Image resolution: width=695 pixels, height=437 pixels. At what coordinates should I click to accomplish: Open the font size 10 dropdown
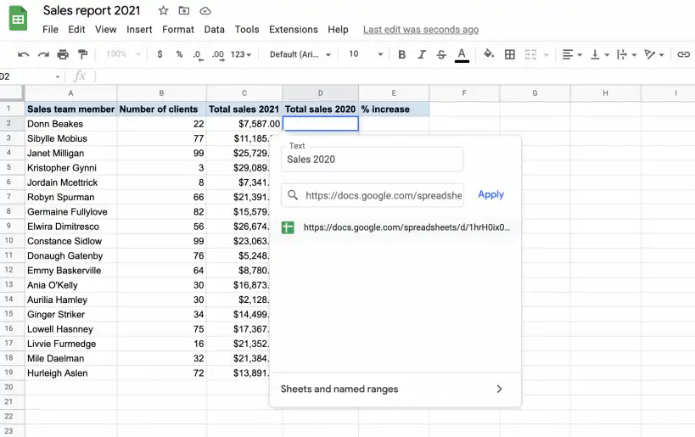coord(366,54)
